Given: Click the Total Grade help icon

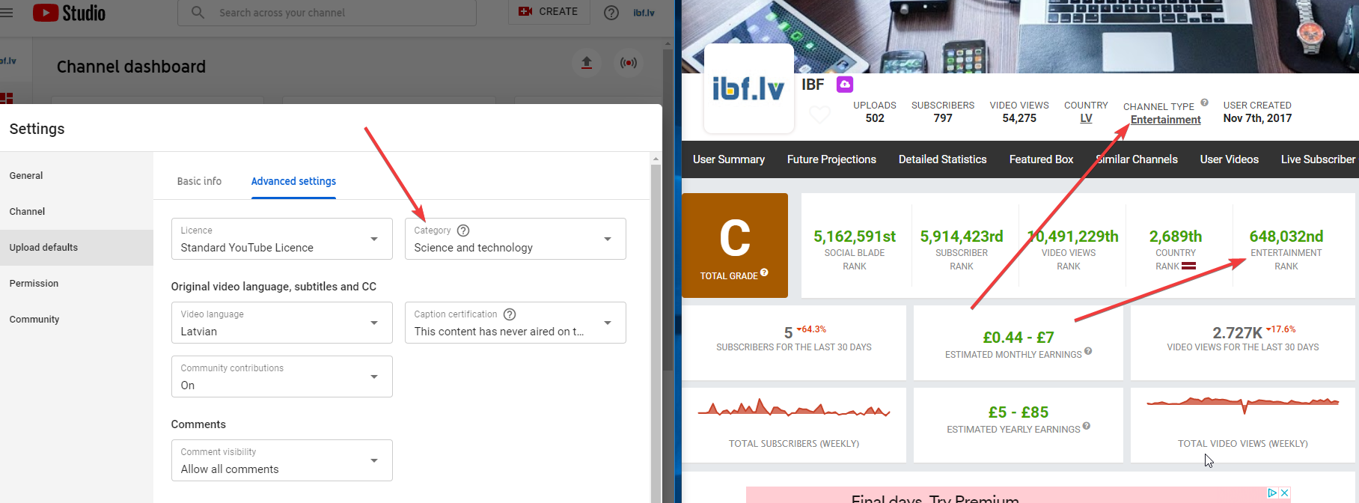Looking at the screenshot, I should (764, 272).
